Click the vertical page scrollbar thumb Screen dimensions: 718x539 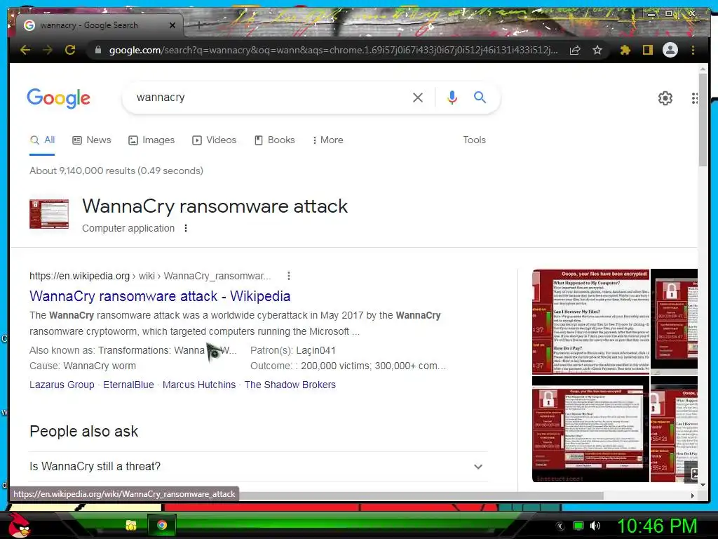tap(703, 121)
